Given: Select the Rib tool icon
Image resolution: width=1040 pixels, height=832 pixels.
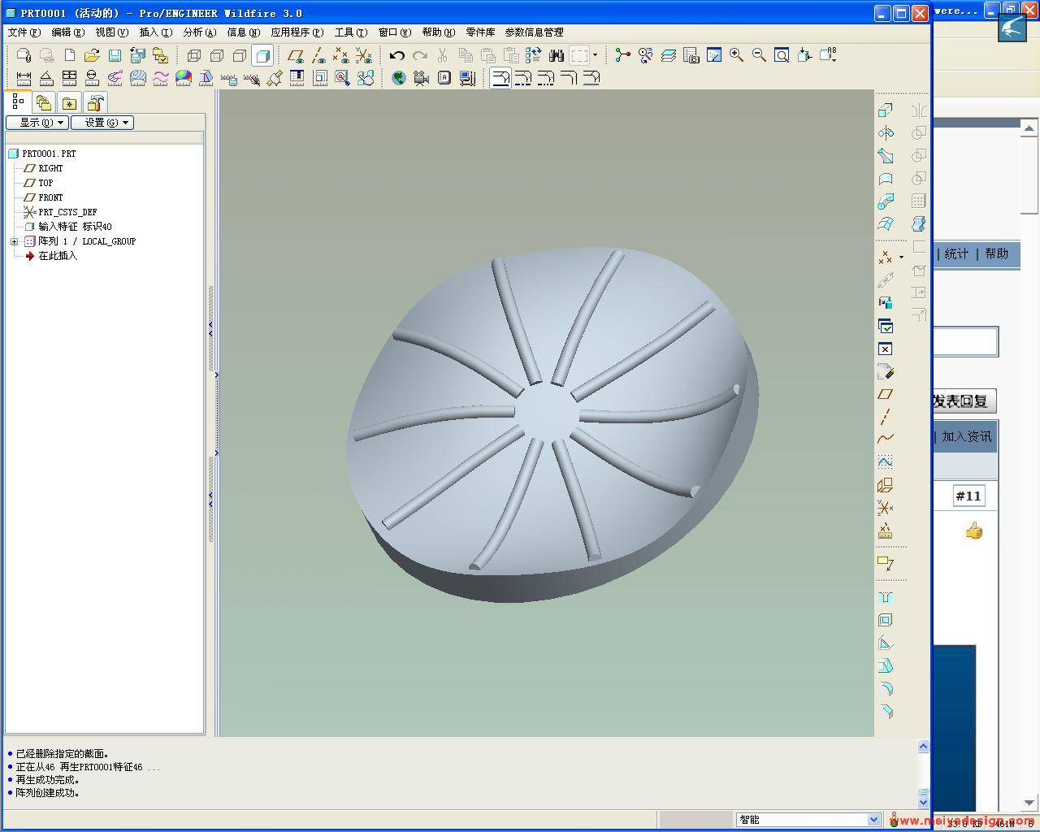Looking at the screenshot, I should coord(886,643).
